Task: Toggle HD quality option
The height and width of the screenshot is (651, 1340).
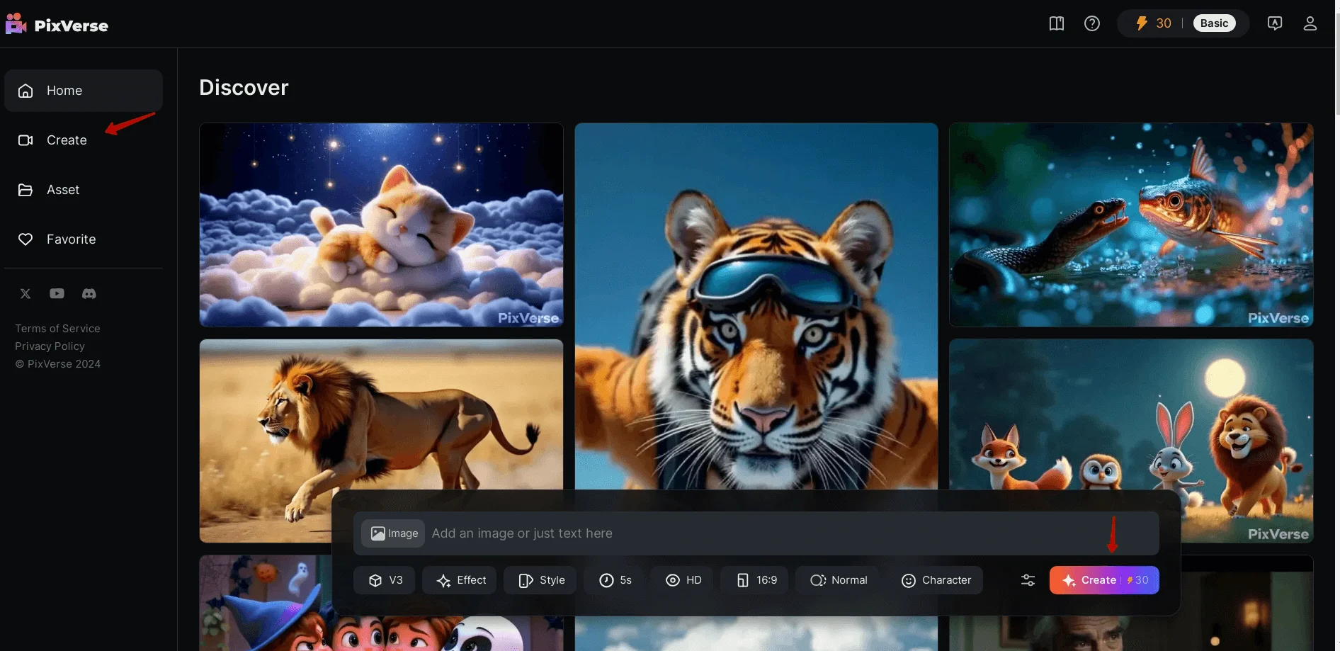Action: (x=683, y=580)
